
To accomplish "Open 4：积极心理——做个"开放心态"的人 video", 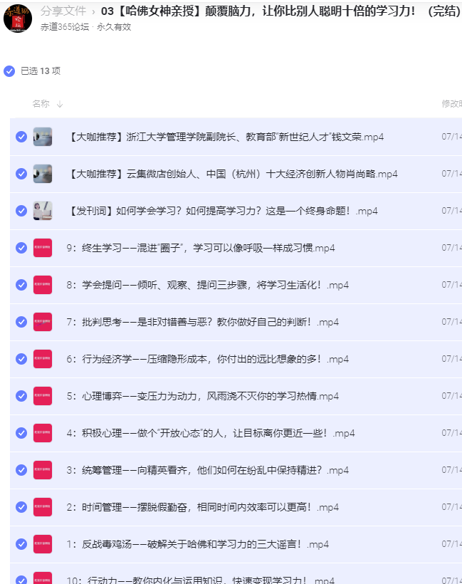I will coord(211,434).
